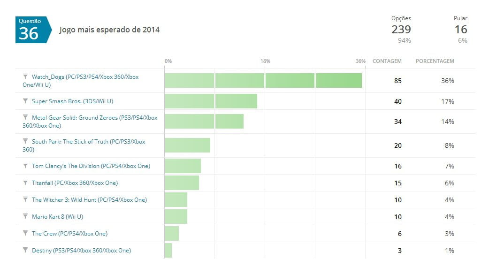Select the Titanfall answer label
Image resolution: width=489 pixels, height=267 pixels.
point(75,183)
